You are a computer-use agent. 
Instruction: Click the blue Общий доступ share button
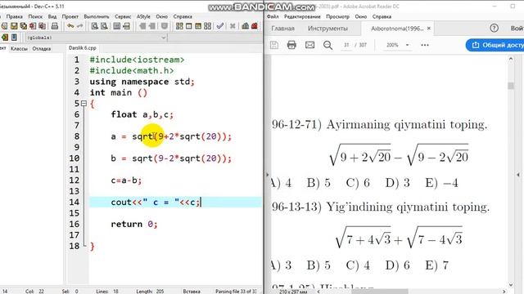click(x=495, y=45)
